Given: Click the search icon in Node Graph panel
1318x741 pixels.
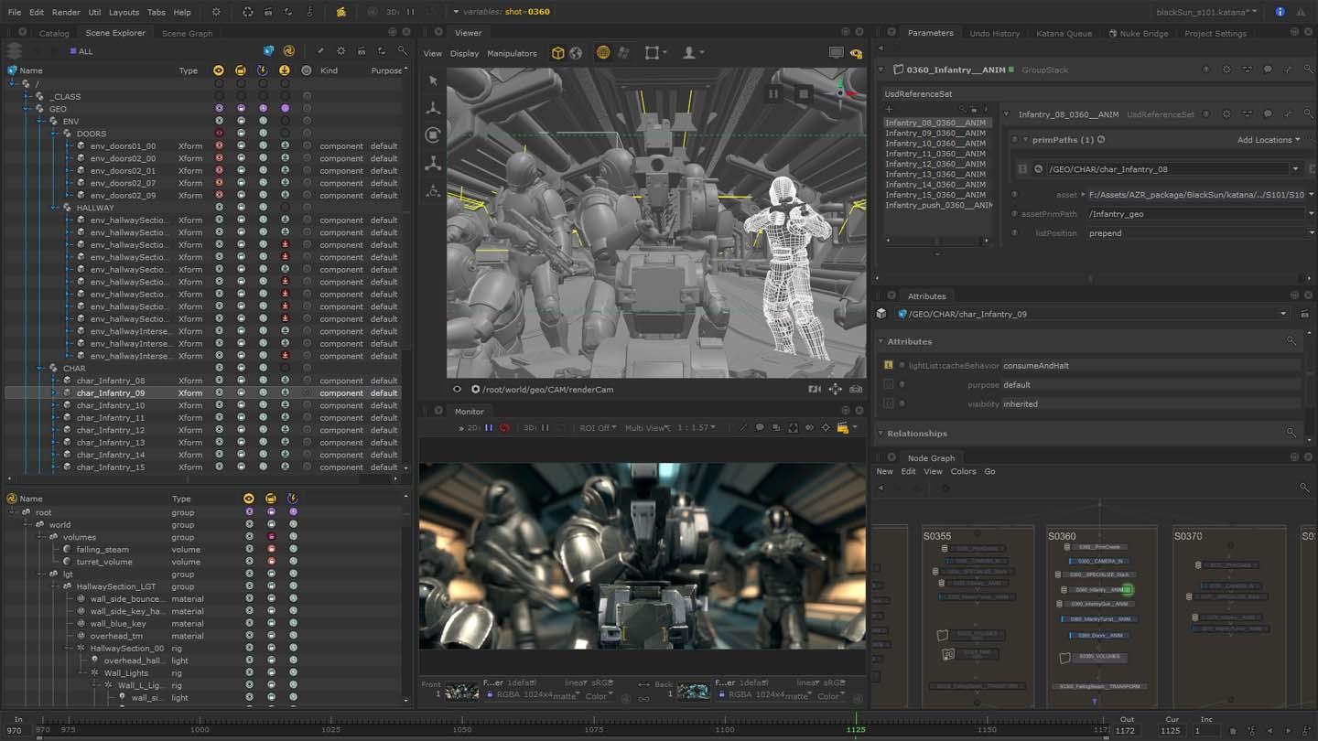Looking at the screenshot, I should [x=1304, y=488].
